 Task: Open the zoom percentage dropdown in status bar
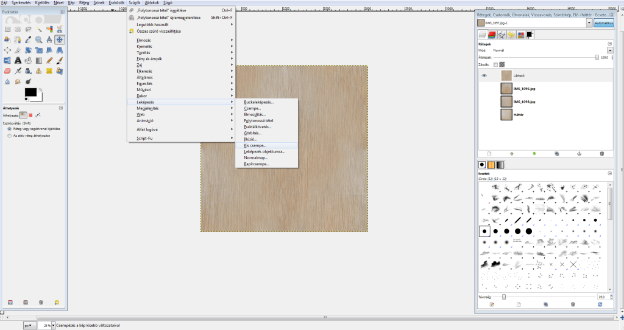click(x=54, y=326)
